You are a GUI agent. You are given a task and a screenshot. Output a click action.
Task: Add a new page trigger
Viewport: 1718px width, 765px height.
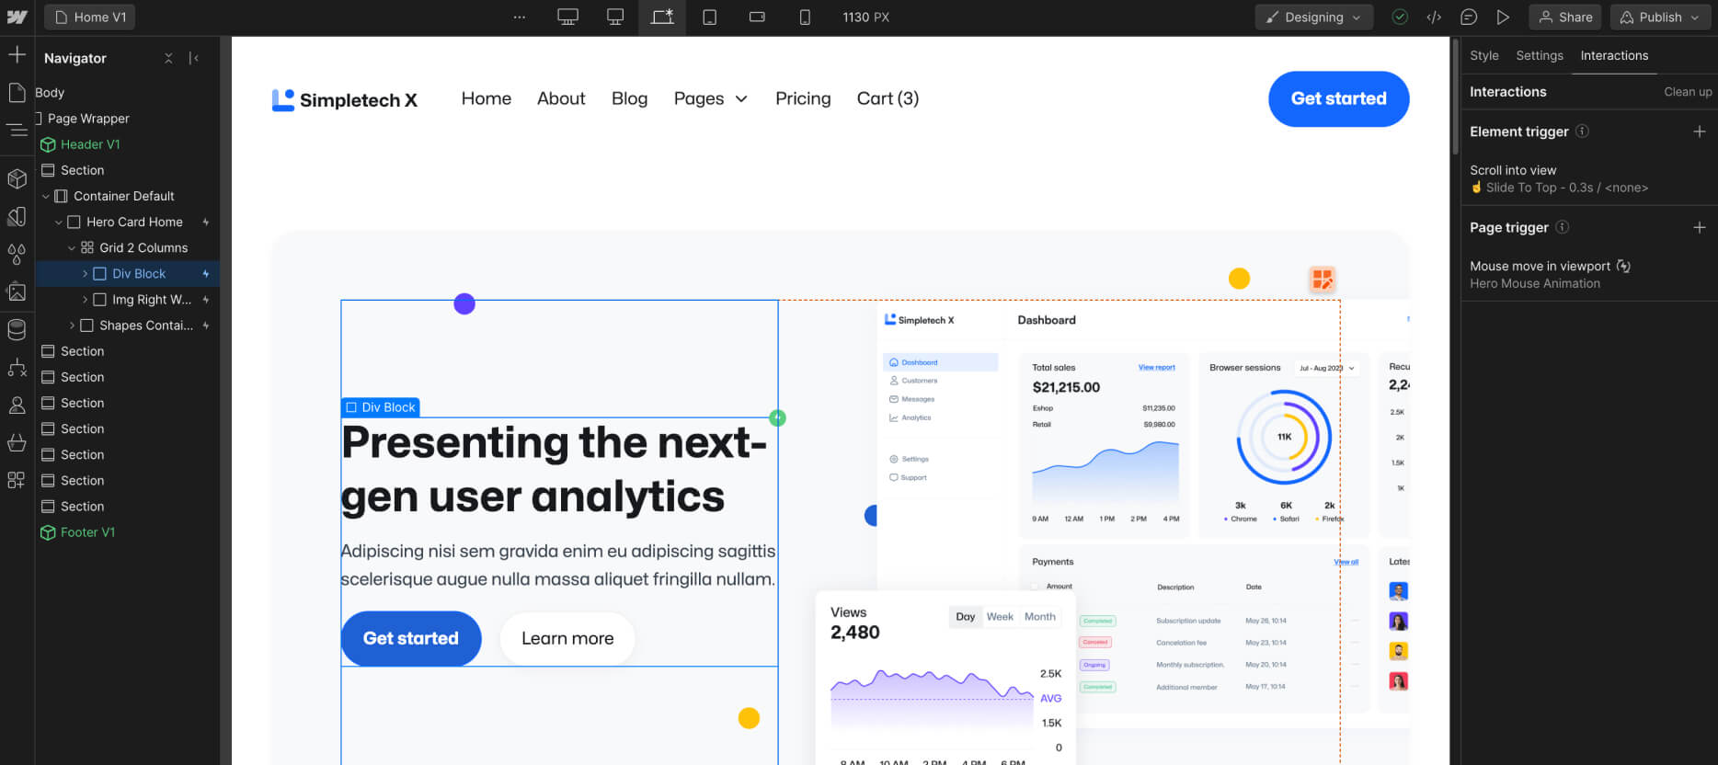coord(1700,227)
